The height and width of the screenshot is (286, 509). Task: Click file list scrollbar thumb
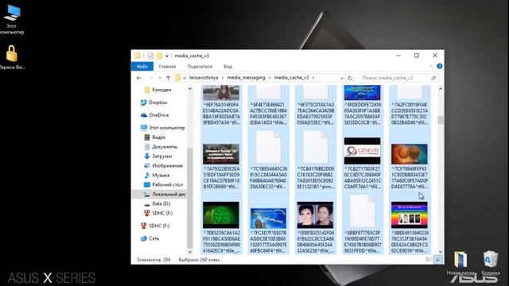(440, 120)
